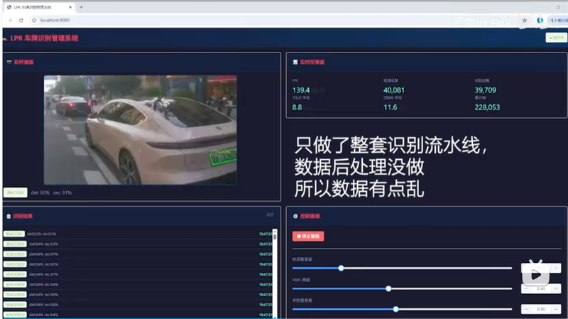Select the LPR 车牌识别管理系统 browser tab

39,7
